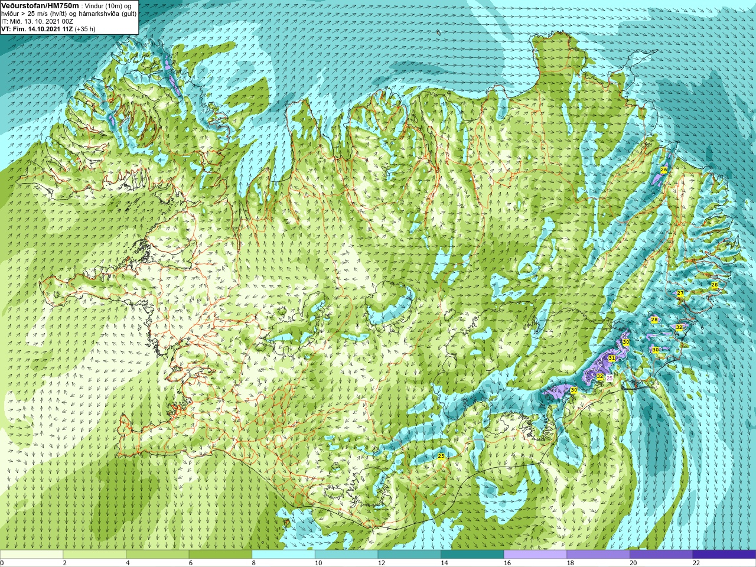Click the 16–18 m/s lavender legend swatch
The height and width of the screenshot is (567, 756).
tap(535, 555)
